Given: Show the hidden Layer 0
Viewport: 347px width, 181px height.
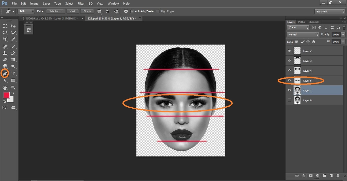Looking at the screenshot, I should pos(289,100).
